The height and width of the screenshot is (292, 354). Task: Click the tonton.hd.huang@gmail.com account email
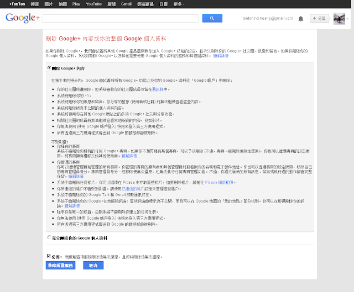tap(268, 18)
